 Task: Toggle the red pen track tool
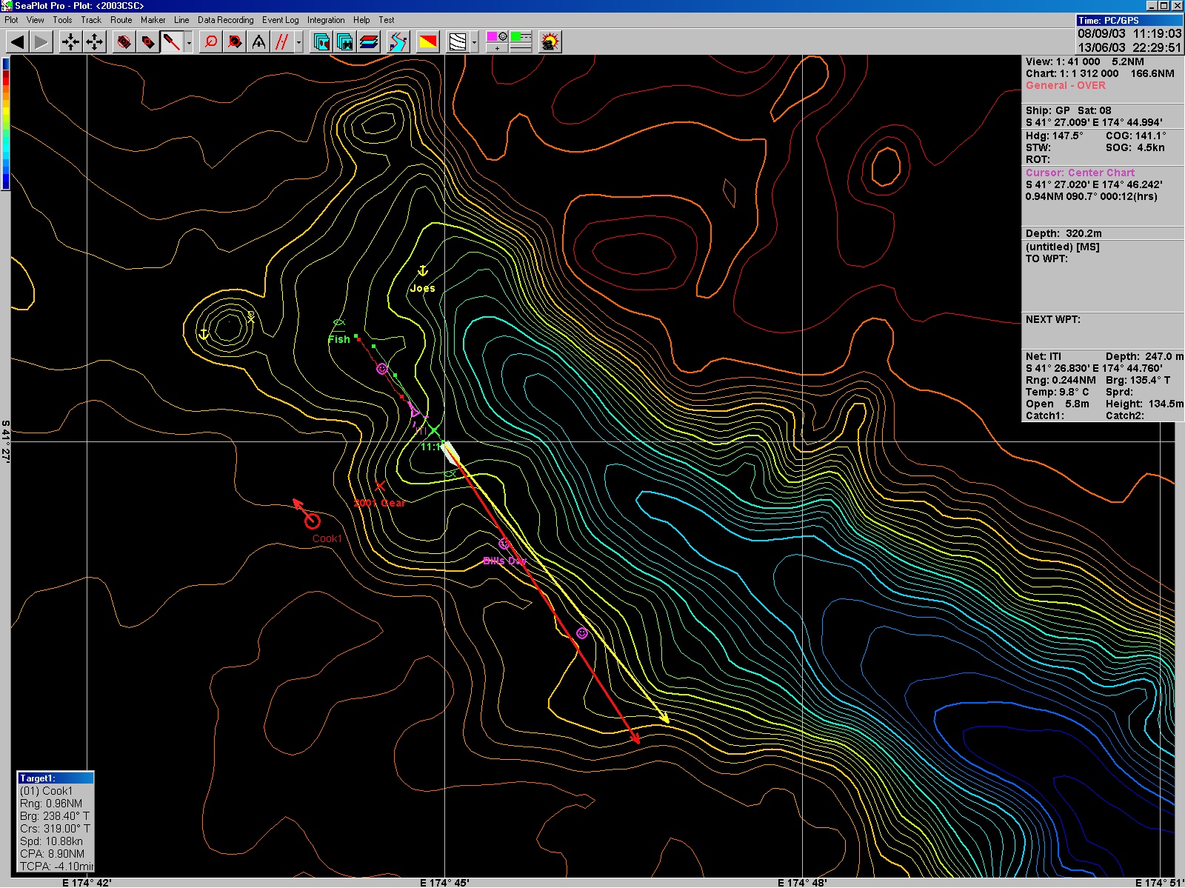[172, 42]
